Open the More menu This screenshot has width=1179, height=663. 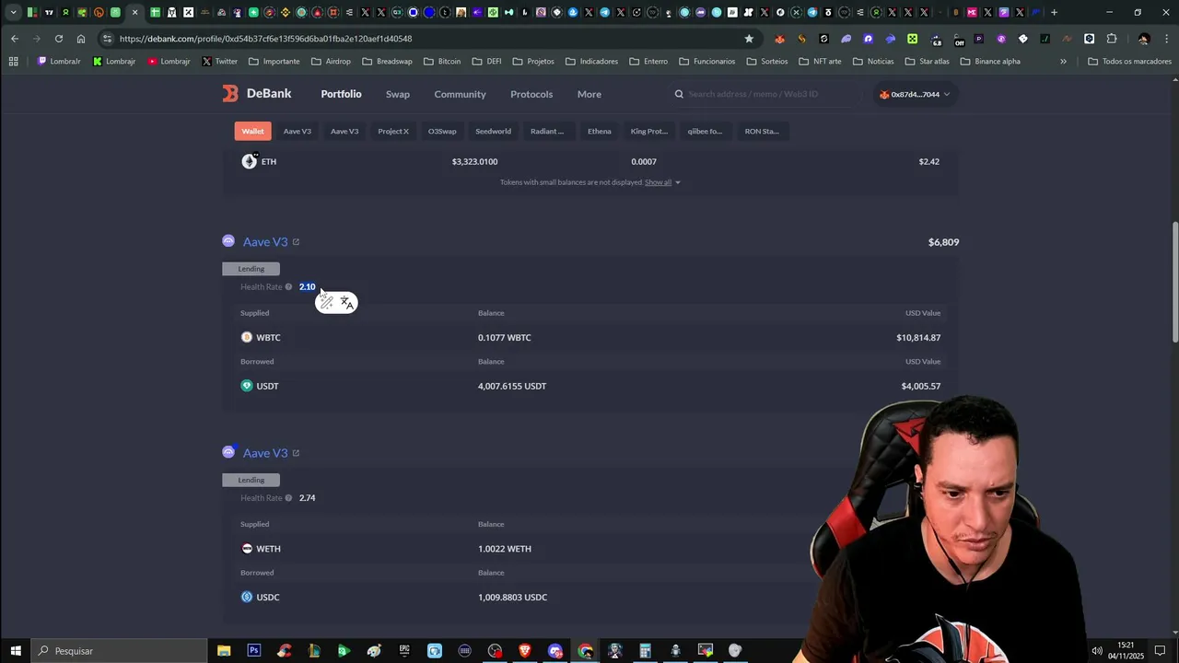click(x=589, y=94)
